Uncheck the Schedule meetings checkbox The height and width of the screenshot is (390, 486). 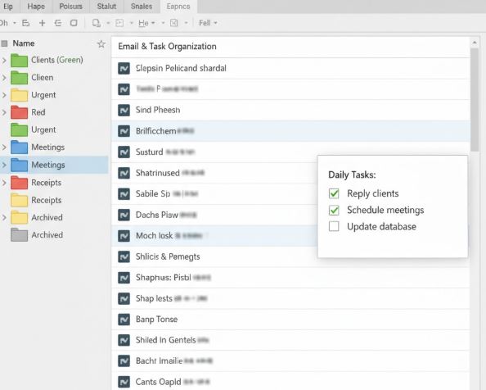tap(334, 210)
